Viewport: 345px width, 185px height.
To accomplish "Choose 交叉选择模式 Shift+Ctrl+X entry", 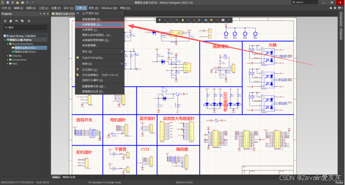I will point(100,75).
